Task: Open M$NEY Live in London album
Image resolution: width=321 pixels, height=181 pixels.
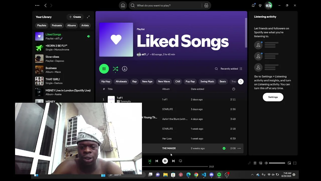Action: [63, 92]
